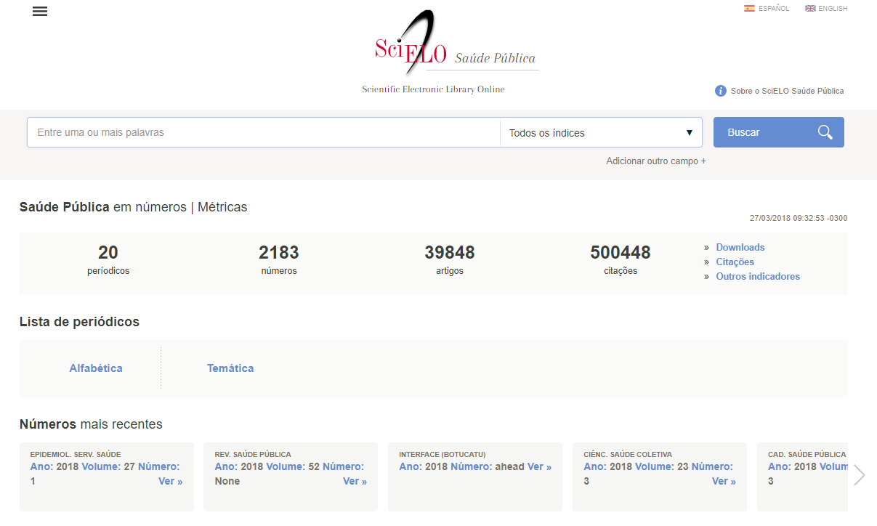
Task: Click the CIÊNC. SAÚDE COLETIVA title
Action: tap(628, 455)
